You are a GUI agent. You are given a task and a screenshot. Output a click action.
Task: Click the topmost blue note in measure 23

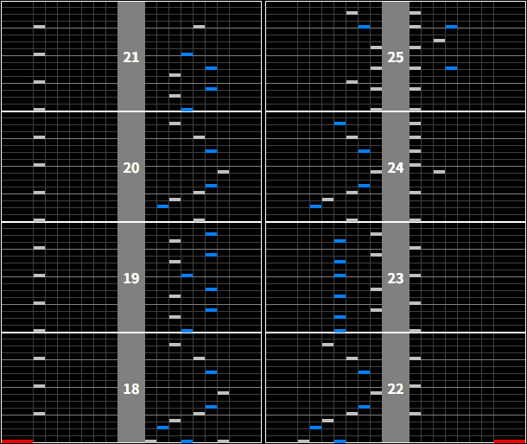tap(340, 241)
